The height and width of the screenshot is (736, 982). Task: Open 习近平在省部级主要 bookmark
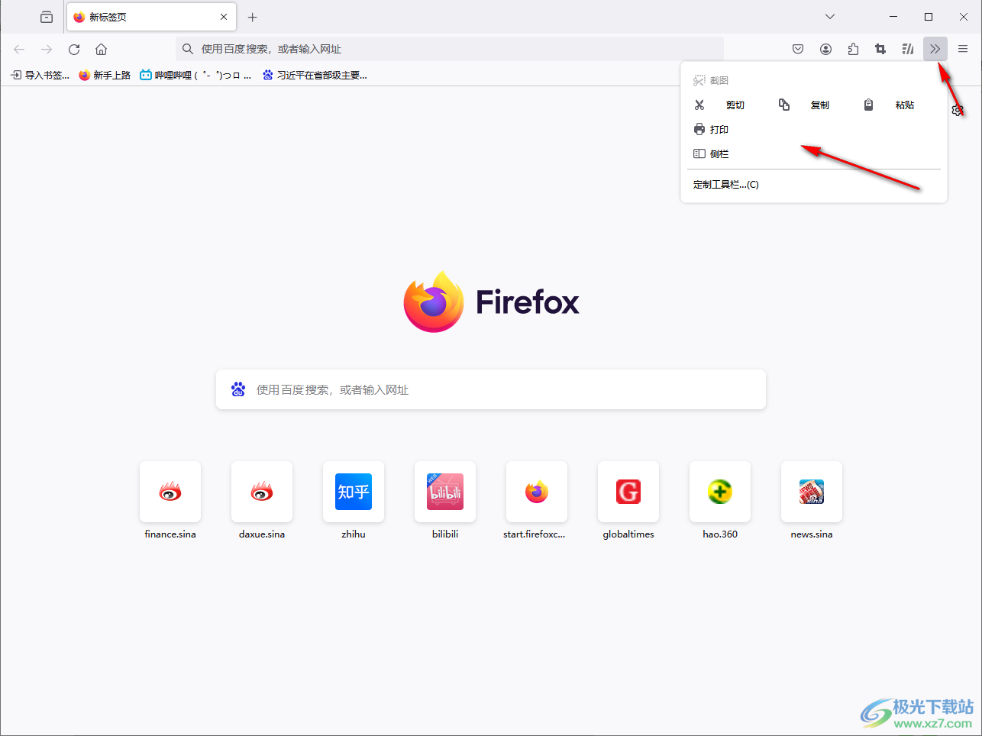315,75
